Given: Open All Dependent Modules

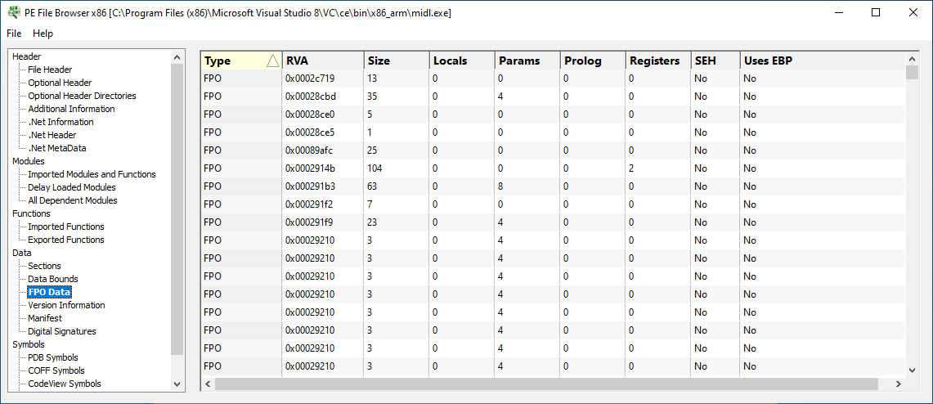Looking at the screenshot, I should [73, 200].
